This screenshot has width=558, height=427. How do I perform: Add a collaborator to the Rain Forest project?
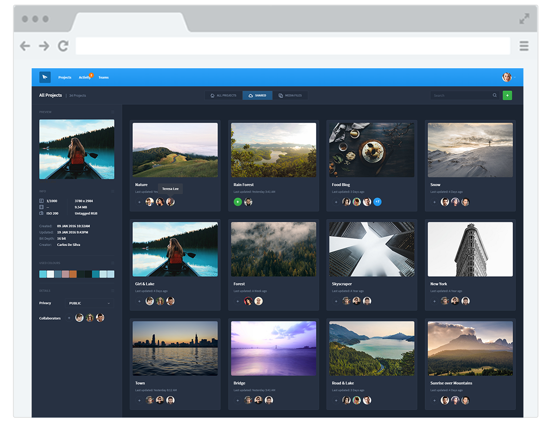[238, 202]
